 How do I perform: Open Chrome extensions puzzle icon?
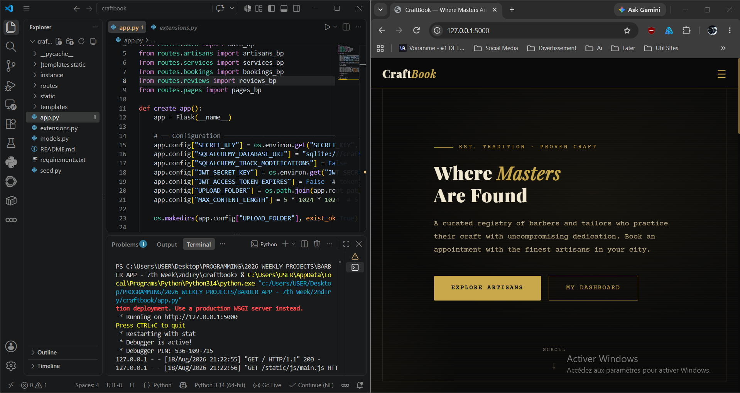pyautogui.click(x=686, y=30)
